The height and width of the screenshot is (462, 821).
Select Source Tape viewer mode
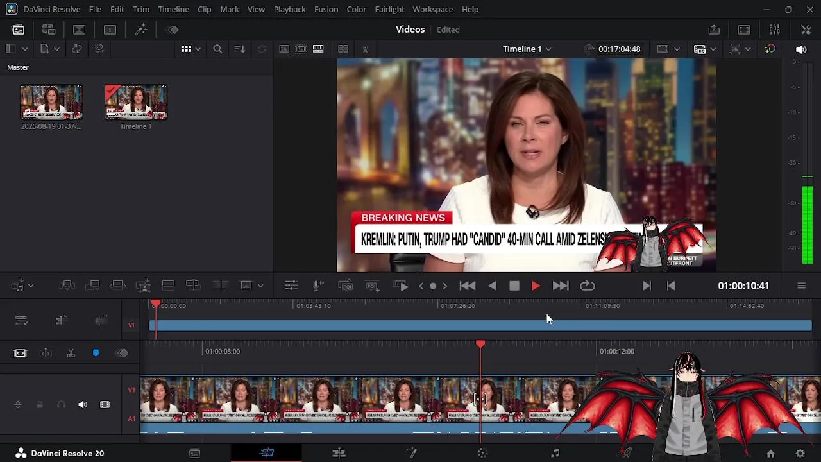301,49
